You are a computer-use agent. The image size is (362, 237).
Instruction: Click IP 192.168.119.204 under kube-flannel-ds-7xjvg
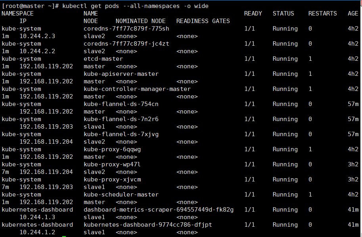point(46,142)
